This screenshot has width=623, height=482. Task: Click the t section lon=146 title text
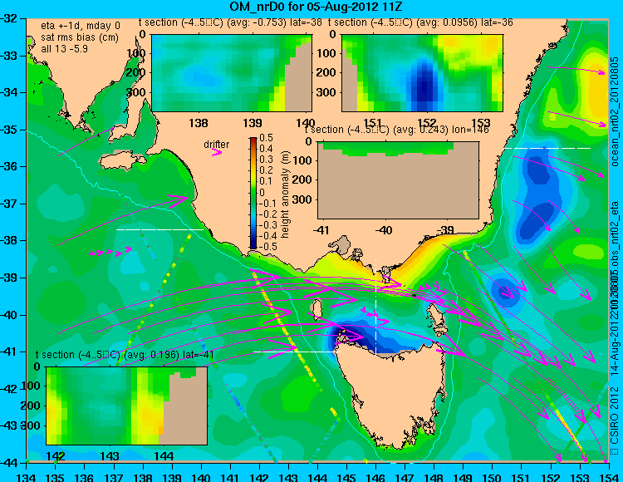coord(396,130)
